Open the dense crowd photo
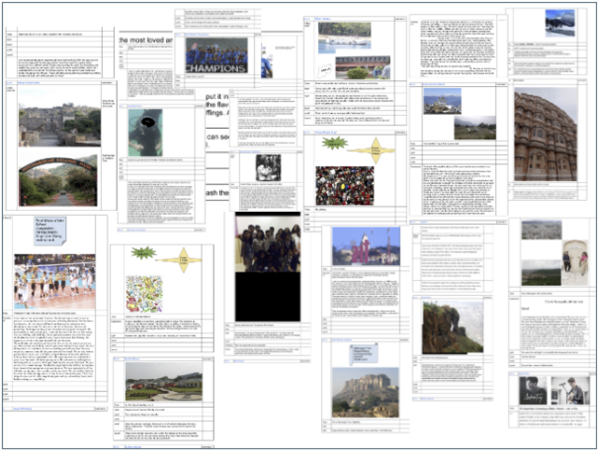Screen dimensions: 599x451 (x=345, y=185)
